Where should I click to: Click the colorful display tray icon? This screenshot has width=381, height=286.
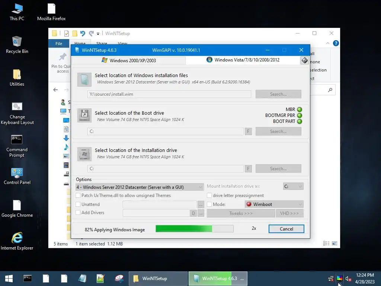[x=339, y=279]
